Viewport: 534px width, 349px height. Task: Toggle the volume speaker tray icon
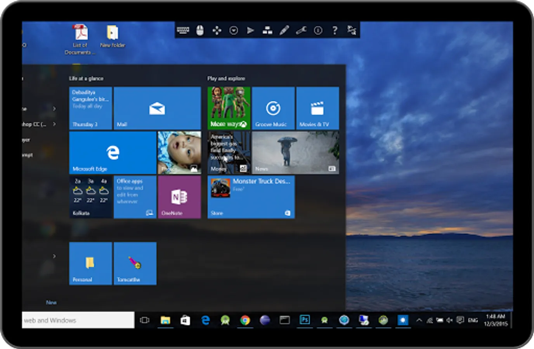pyautogui.click(x=449, y=320)
